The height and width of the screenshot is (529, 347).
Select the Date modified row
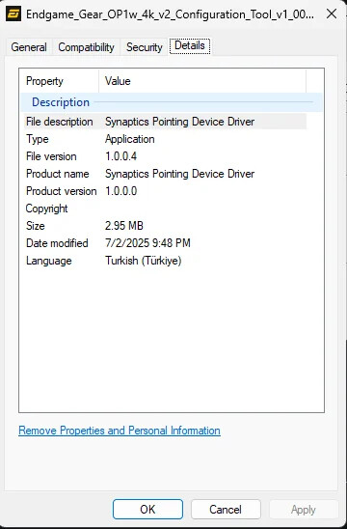coord(165,243)
